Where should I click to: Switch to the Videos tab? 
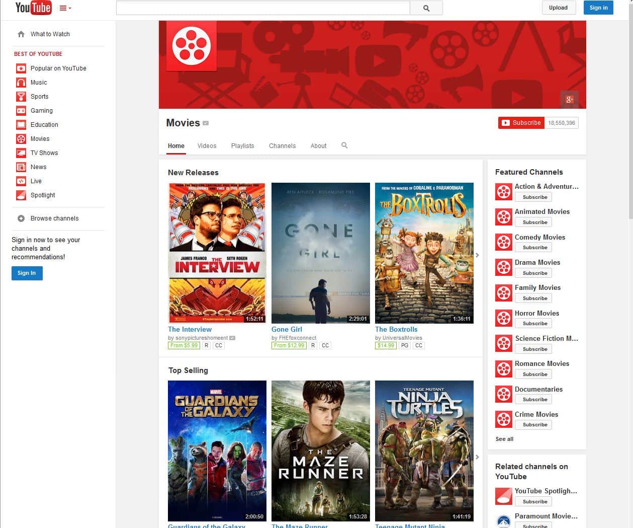point(207,146)
